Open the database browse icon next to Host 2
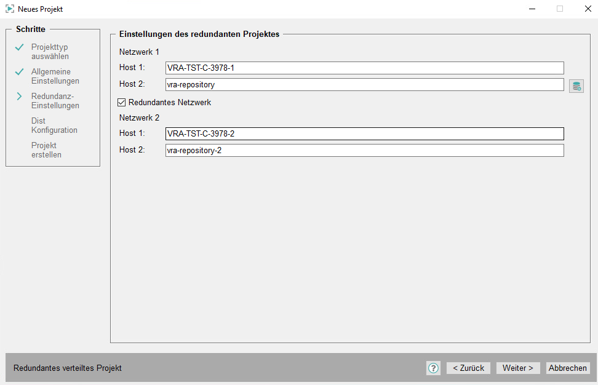The width and height of the screenshot is (598, 385). pos(576,86)
